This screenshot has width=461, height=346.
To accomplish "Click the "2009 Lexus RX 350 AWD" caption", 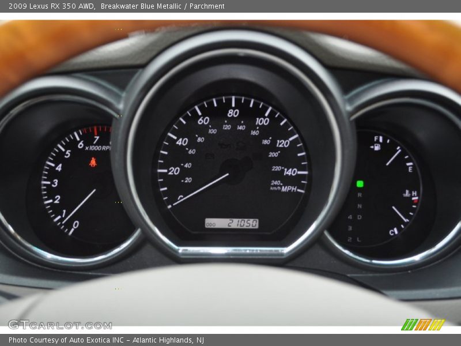I will (x=51, y=6).
